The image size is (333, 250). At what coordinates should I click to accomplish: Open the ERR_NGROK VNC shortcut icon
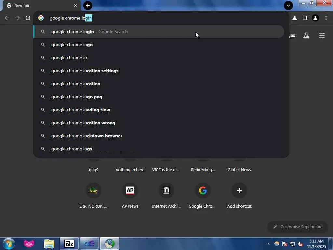[x=94, y=190]
